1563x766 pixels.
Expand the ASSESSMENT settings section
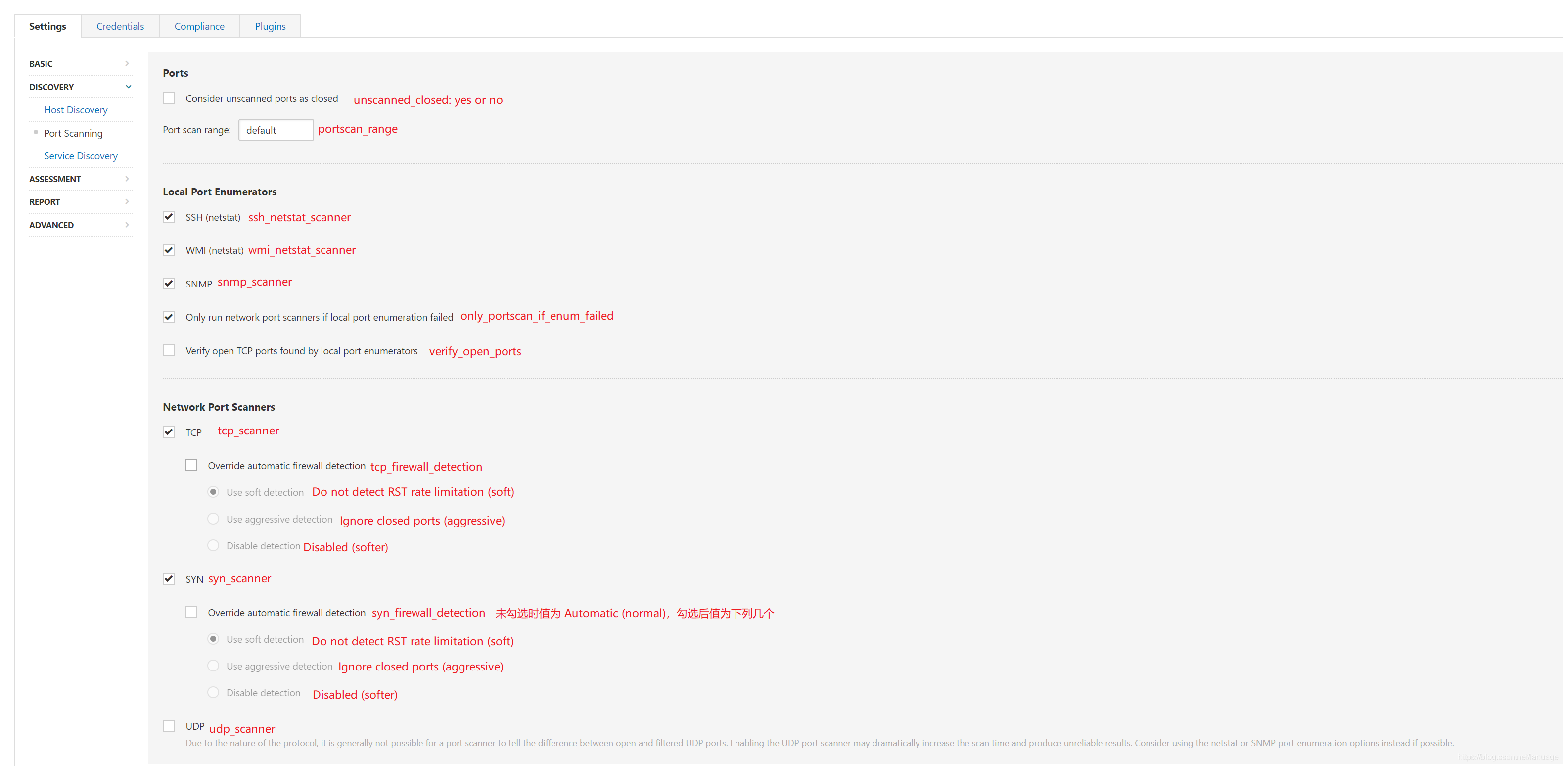80,179
